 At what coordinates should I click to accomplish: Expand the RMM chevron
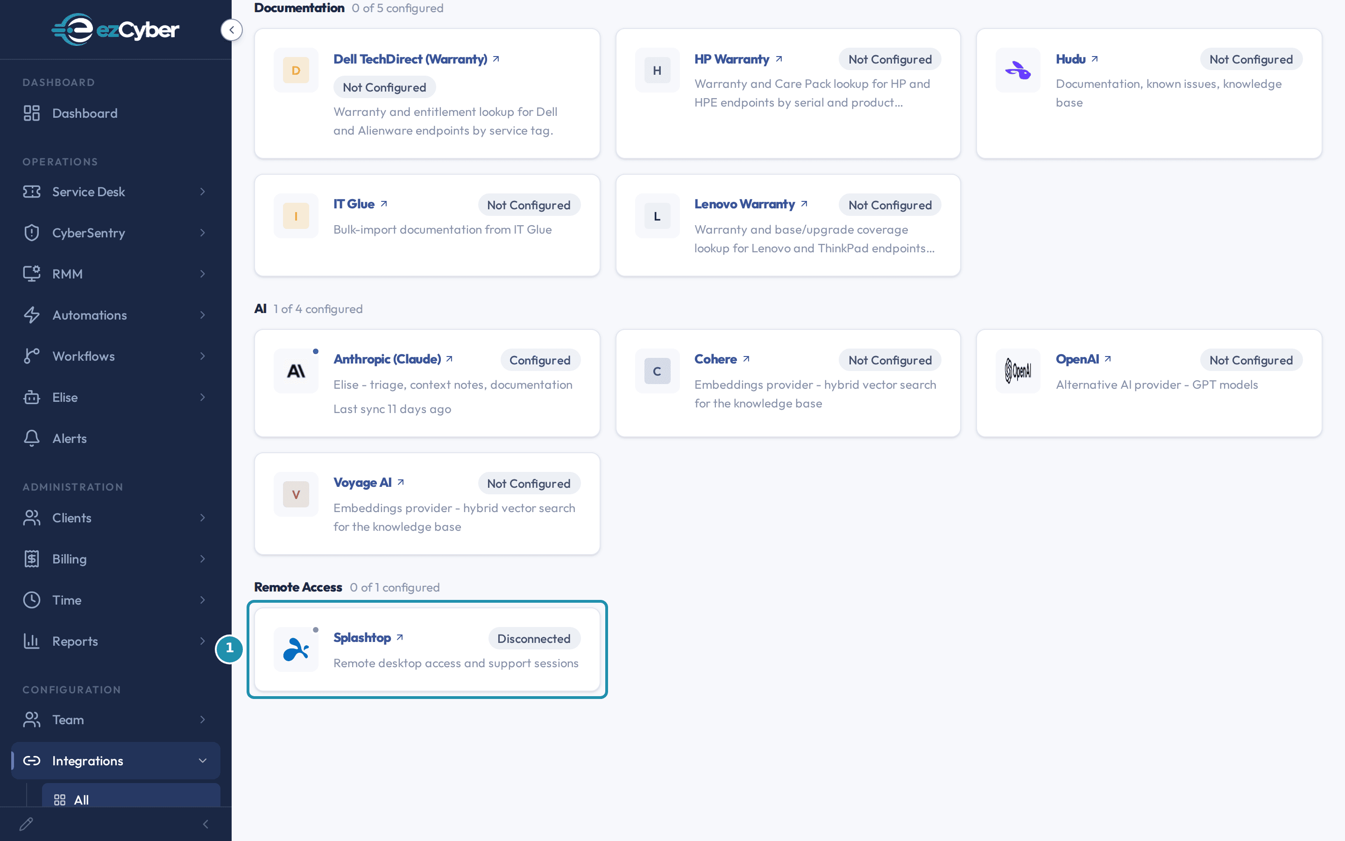[203, 274]
